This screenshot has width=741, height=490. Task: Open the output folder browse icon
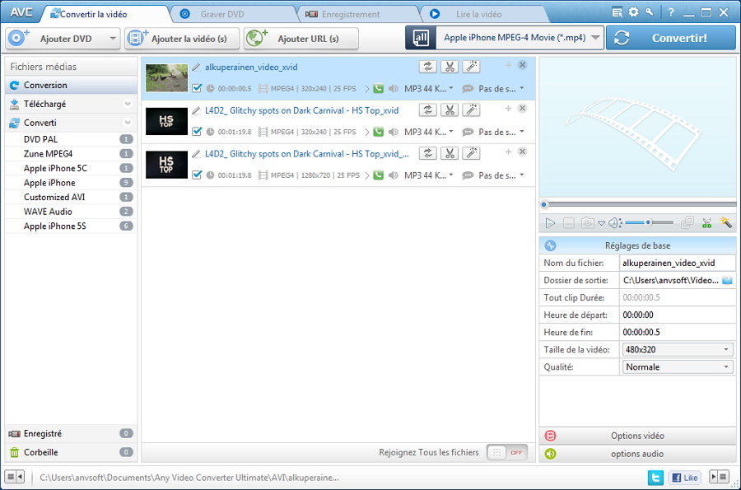(727, 280)
